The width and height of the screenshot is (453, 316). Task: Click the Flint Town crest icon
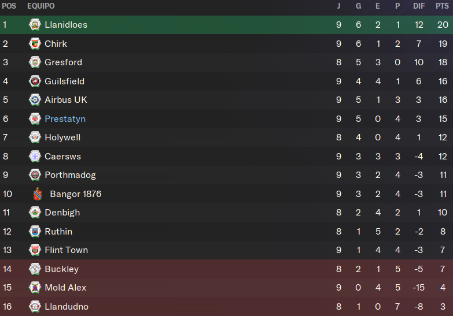point(35,250)
